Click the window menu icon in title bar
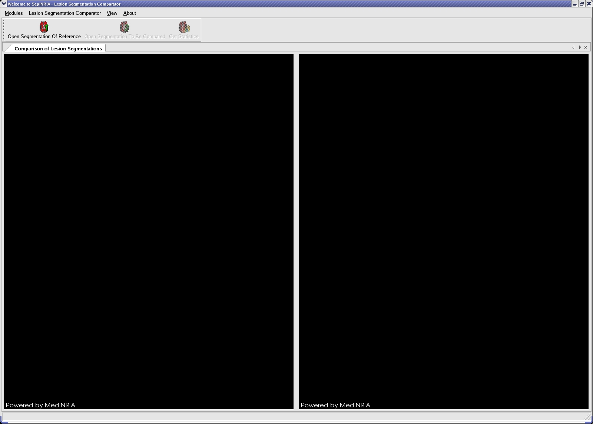Image resolution: width=593 pixels, height=424 pixels. 4,4
